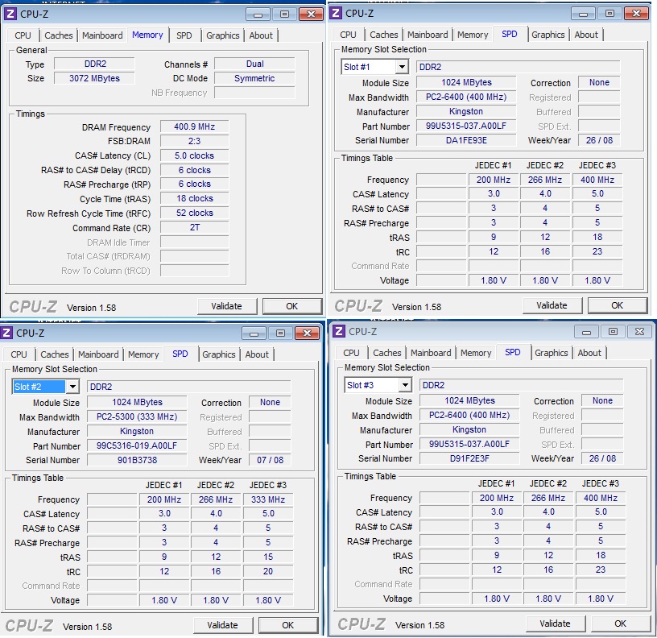This screenshot has width=657, height=638.
Task: Click CPU-Z app icon in Memory window title bar
Action: [x=10, y=14]
